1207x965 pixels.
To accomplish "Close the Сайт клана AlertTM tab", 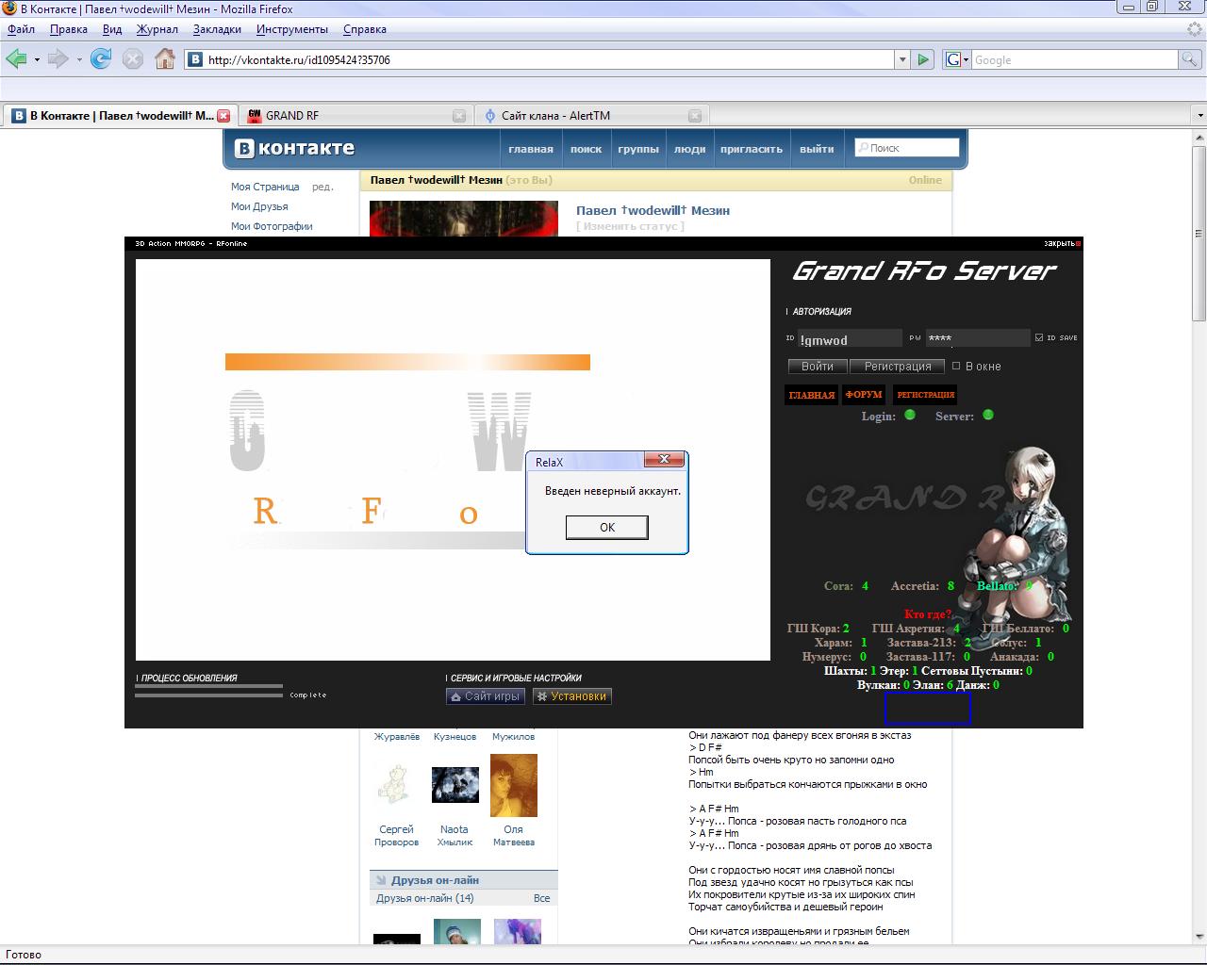I will tap(695, 116).
